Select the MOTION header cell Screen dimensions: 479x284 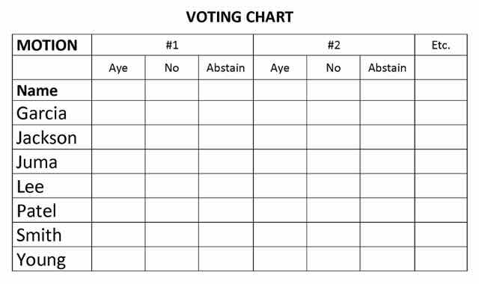pyautogui.click(x=52, y=45)
